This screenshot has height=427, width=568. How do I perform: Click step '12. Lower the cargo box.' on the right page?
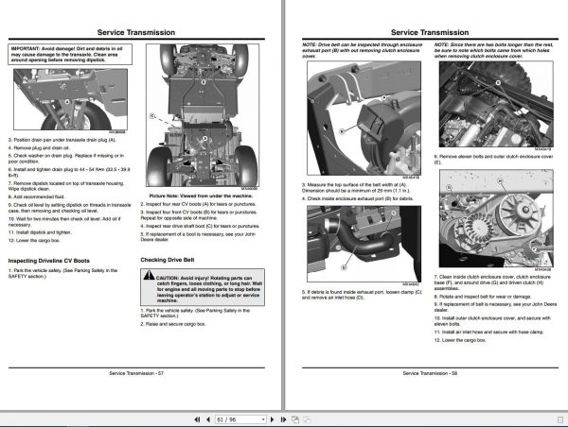pos(460,340)
